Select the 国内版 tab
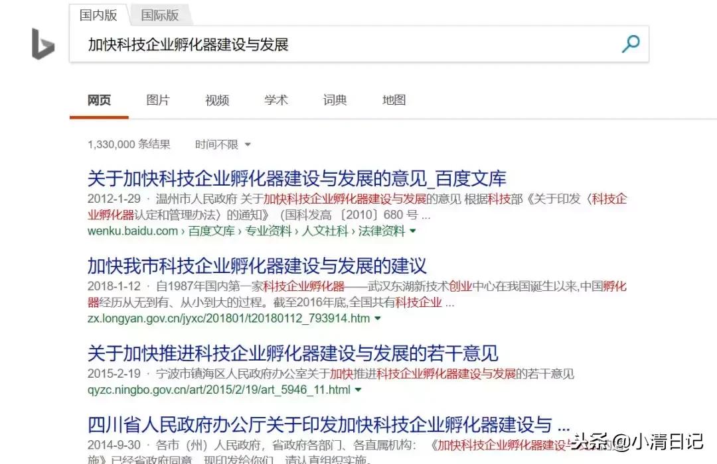The image size is (717, 464). coord(98,15)
